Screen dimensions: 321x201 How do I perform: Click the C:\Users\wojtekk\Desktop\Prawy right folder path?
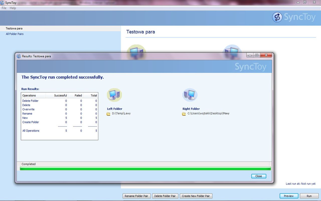coord(208,113)
